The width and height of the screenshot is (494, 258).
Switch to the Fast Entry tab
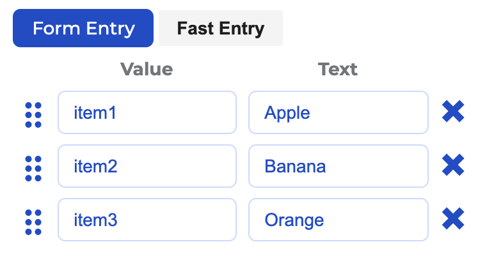pos(220,28)
